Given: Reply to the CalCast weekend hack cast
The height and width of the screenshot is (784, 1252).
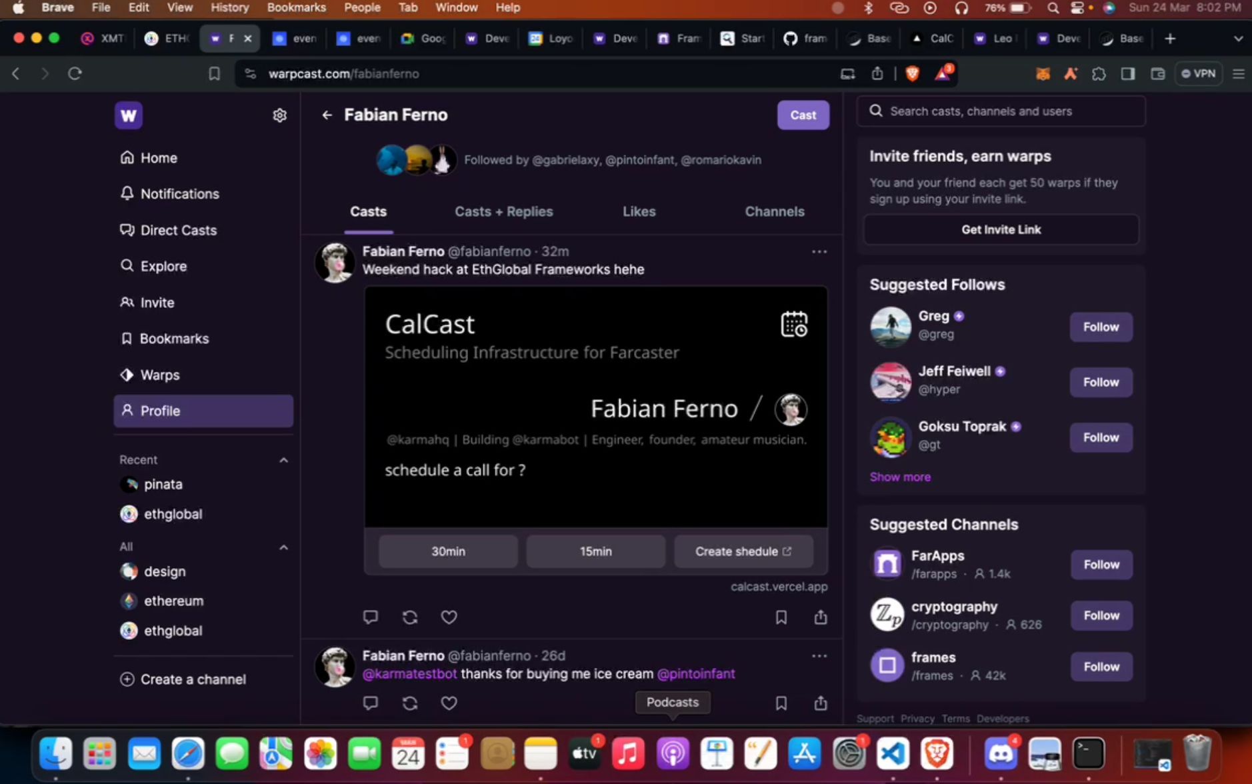Looking at the screenshot, I should point(371,617).
